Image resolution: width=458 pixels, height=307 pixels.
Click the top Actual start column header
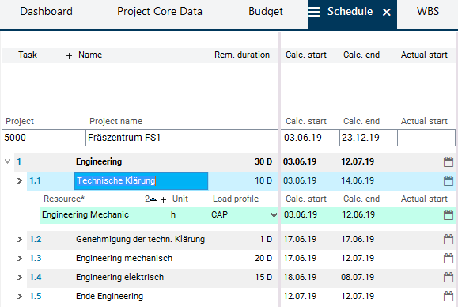(x=424, y=55)
